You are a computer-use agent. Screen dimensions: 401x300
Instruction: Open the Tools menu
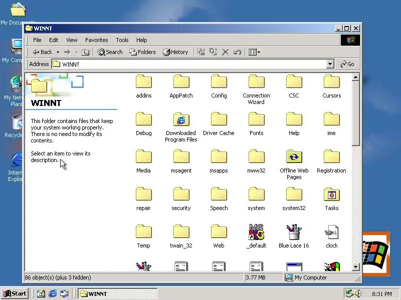pos(122,40)
